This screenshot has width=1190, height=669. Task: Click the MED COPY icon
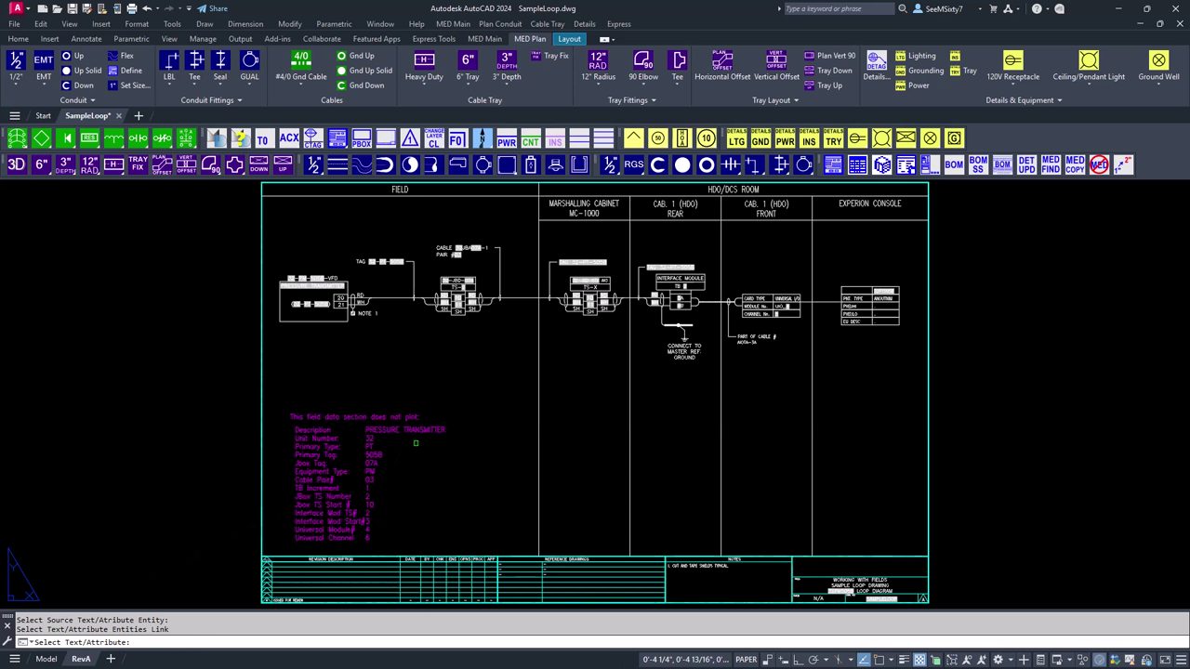(x=1075, y=164)
